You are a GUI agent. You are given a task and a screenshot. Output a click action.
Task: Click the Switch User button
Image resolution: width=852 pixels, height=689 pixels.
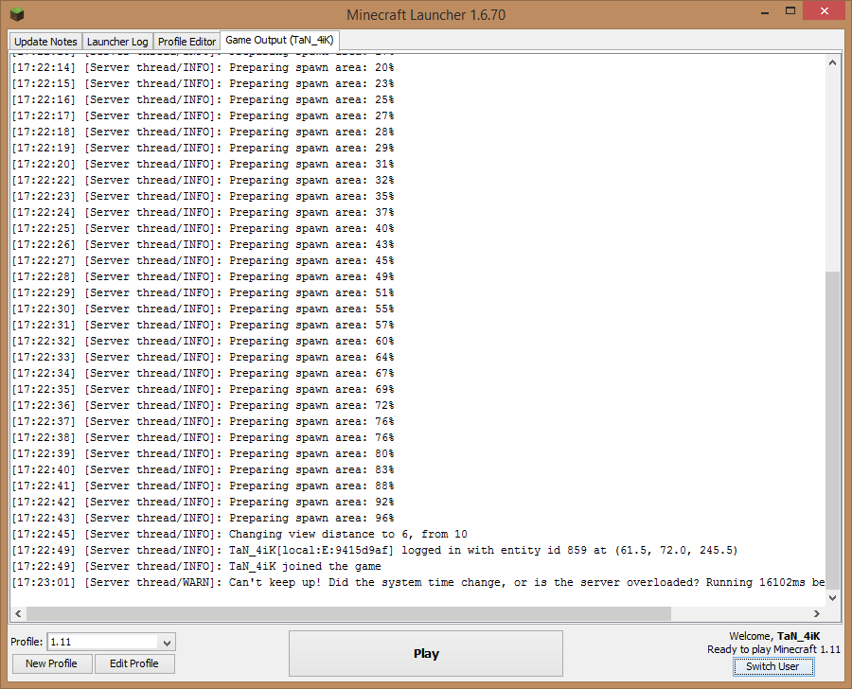pos(773,666)
